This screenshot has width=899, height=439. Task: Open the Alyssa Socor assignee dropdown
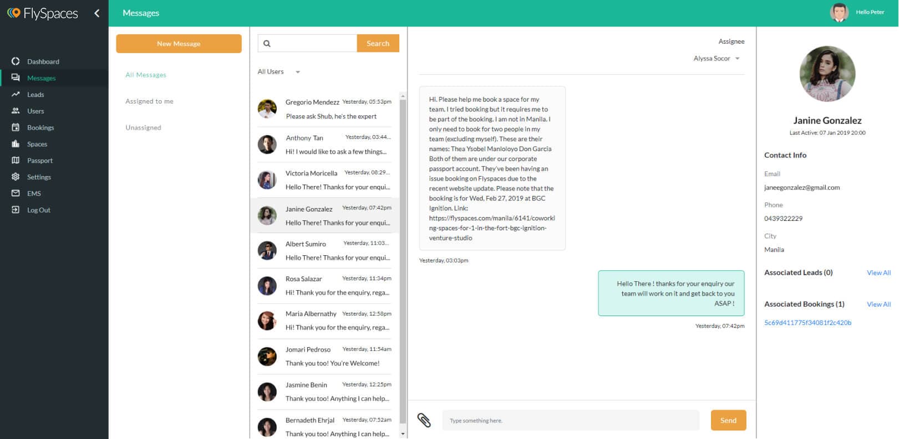[x=717, y=59]
